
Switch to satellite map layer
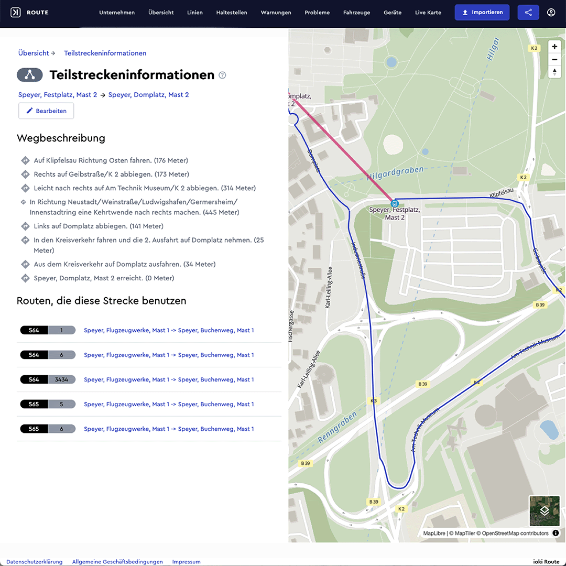tap(544, 510)
